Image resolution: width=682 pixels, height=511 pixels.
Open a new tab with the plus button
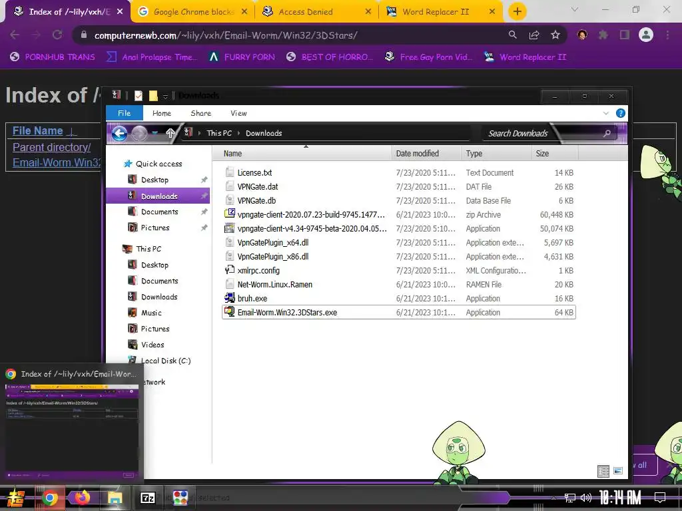point(517,11)
